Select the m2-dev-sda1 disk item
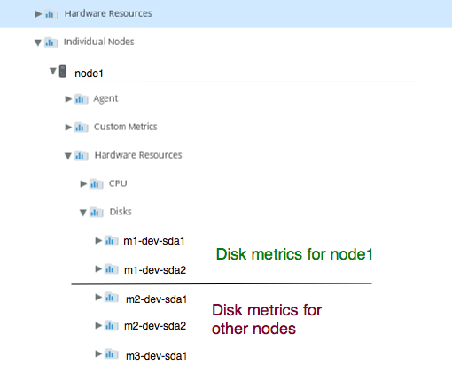Viewport: 452px width, 365px height. coord(157,299)
